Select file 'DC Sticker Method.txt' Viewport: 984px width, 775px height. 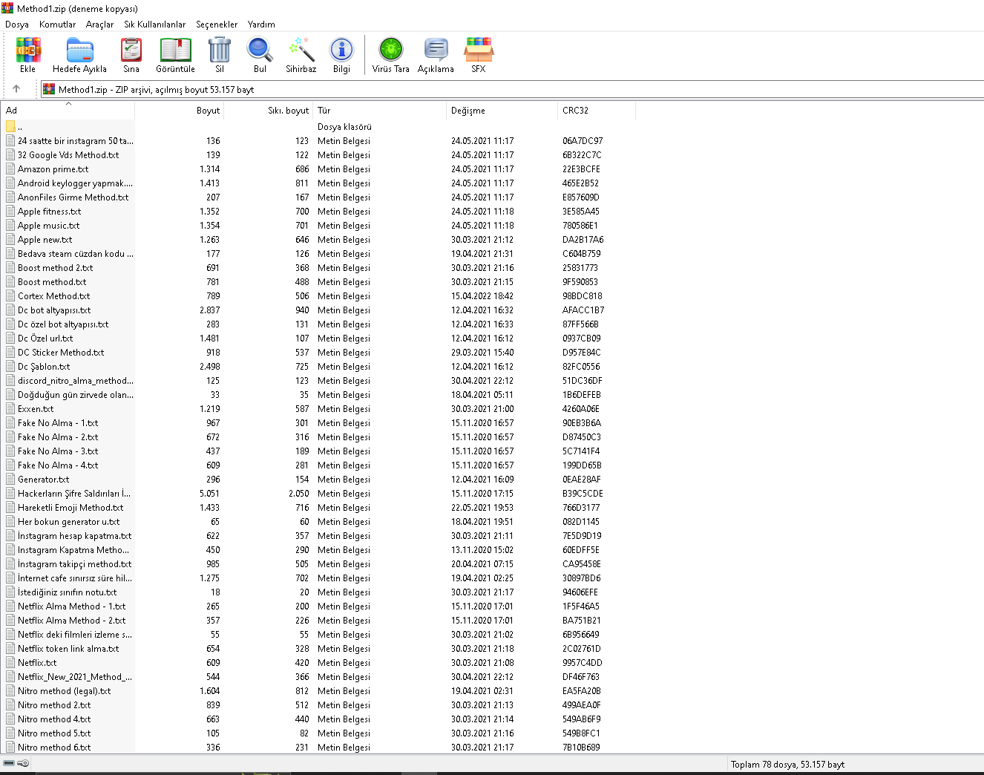61,353
